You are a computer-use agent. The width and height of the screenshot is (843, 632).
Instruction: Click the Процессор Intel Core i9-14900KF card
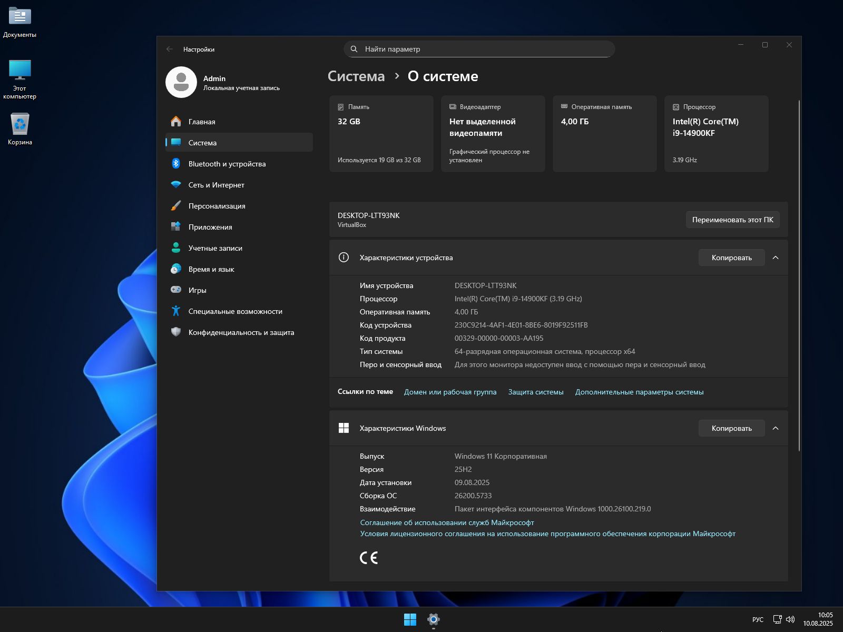click(717, 134)
